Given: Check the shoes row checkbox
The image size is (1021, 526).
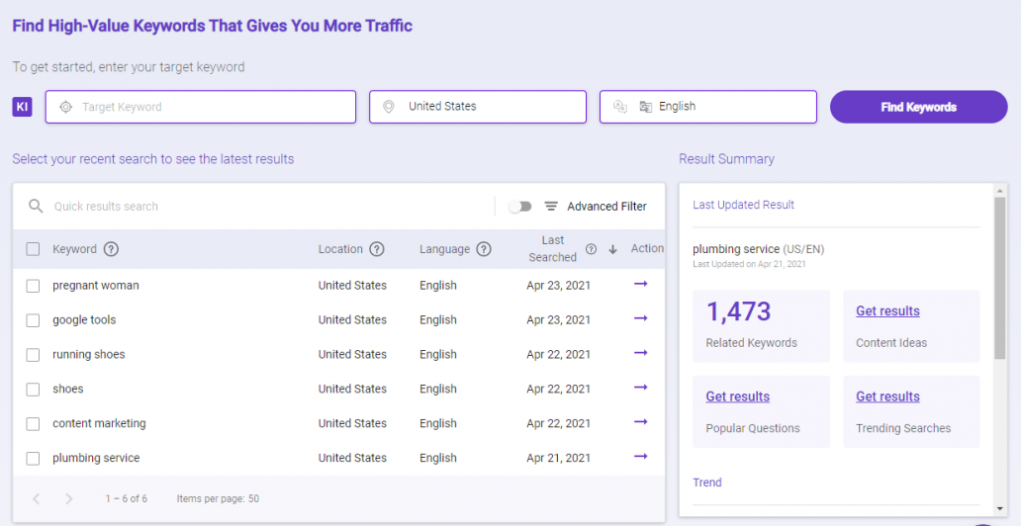Looking at the screenshot, I should (33, 390).
